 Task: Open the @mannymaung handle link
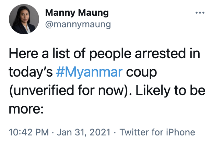click(x=78, y=25)
